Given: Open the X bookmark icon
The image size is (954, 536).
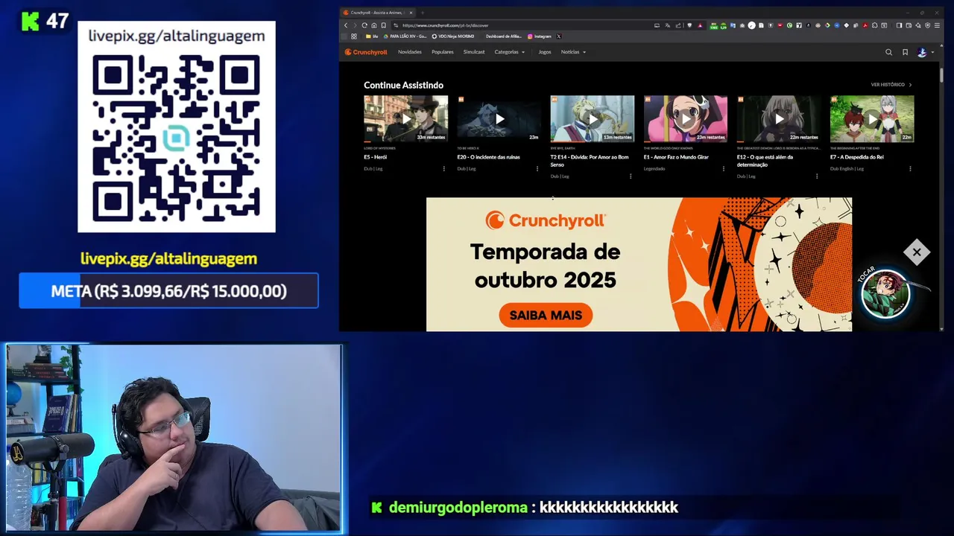Looking at the screenshot, I should (558, 36).
